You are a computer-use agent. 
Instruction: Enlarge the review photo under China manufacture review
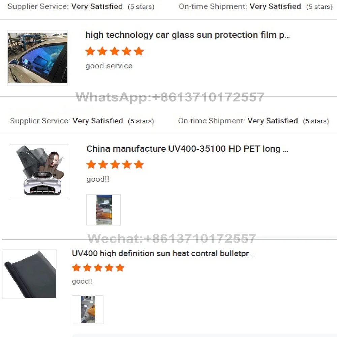click(103, 210)
